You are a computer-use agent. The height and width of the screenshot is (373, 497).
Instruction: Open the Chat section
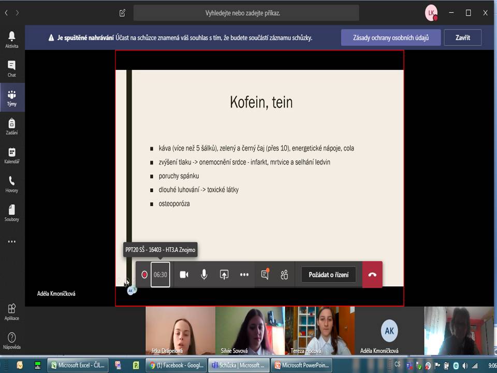tap(11, 68)
